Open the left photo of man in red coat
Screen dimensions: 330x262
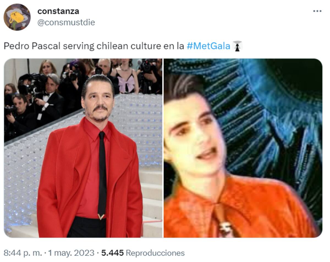point(83,148)
